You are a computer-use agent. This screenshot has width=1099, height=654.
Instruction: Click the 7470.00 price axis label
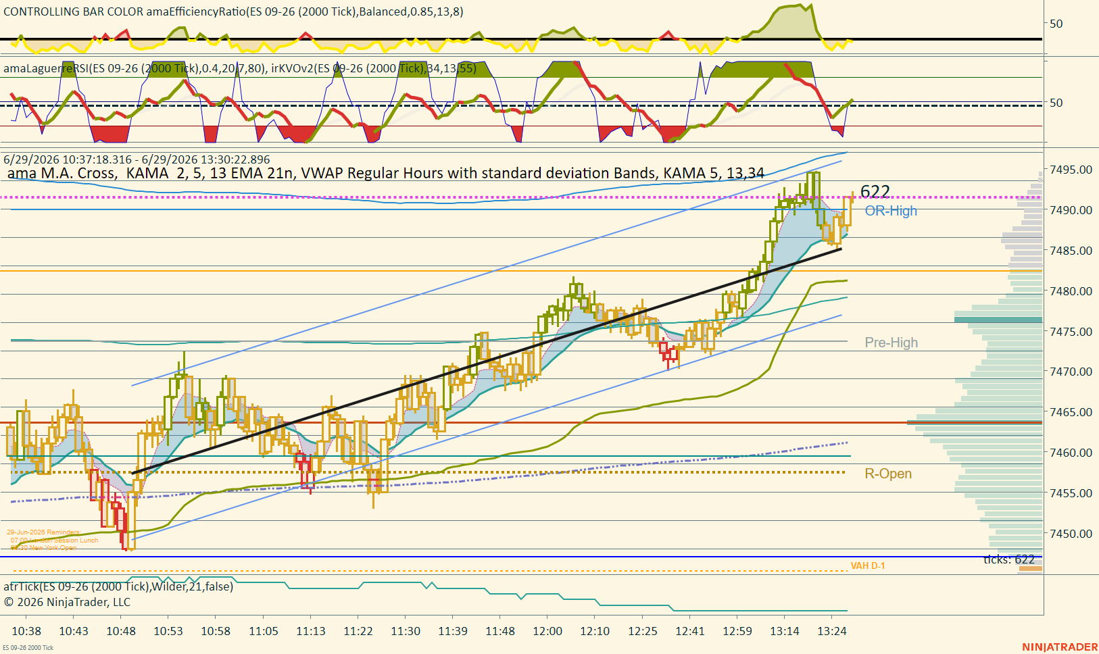click(1071, 372)
